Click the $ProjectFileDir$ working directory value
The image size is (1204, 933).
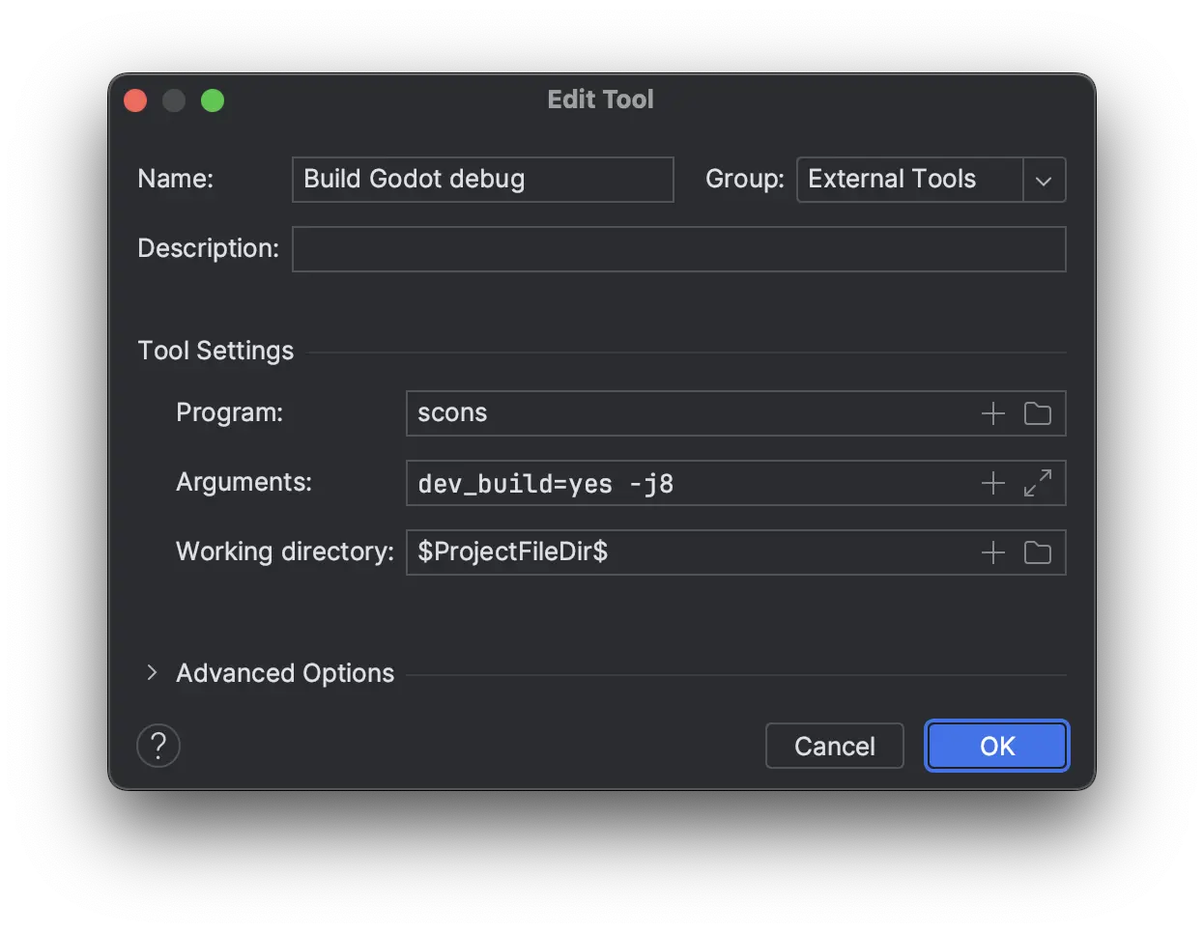512,551
